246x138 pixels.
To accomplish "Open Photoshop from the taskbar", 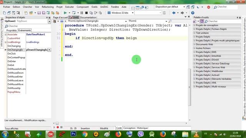I will [x=73, y=134].
